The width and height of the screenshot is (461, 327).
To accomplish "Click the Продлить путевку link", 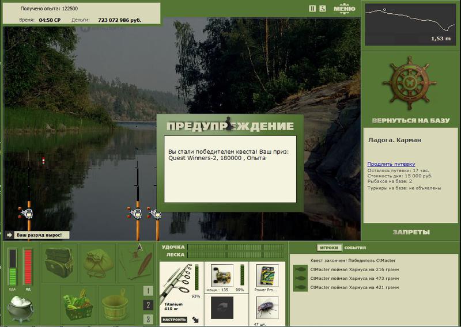I will (x=391, y=164).
